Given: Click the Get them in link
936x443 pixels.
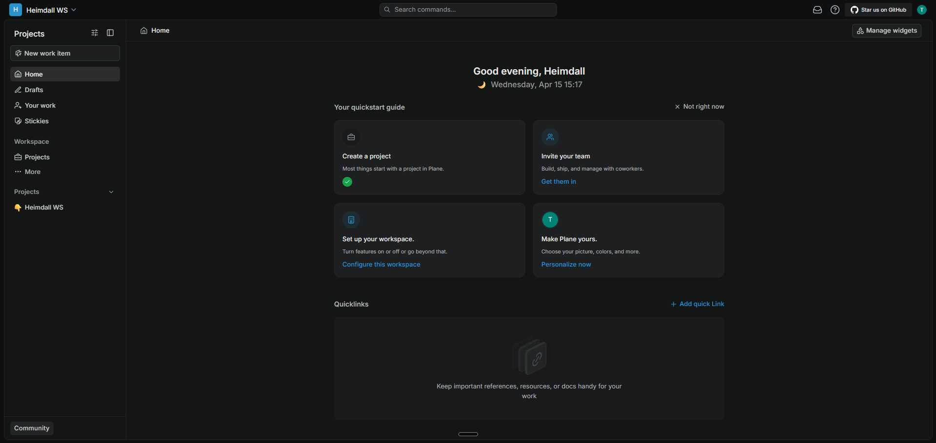Looking at the screenshot, I should click(558, 181).
